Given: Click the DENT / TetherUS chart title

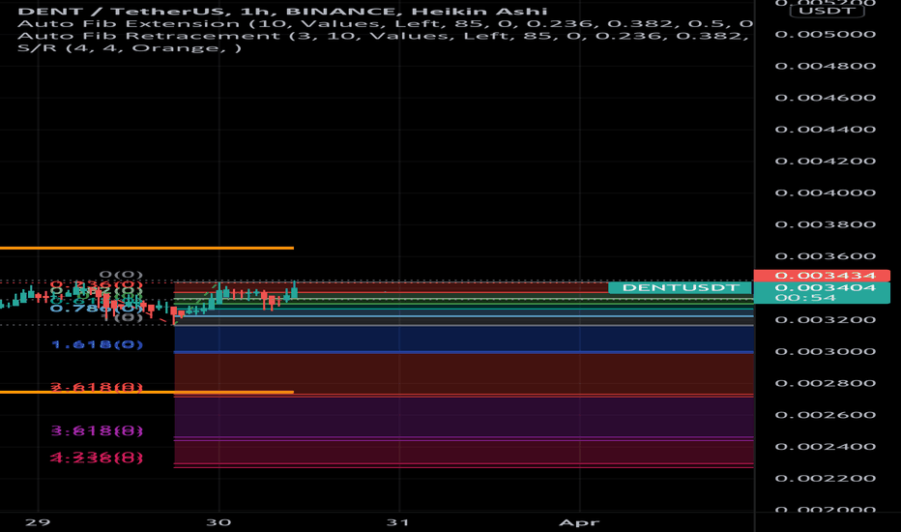Looking at the screenshot, I should point(281,11).
